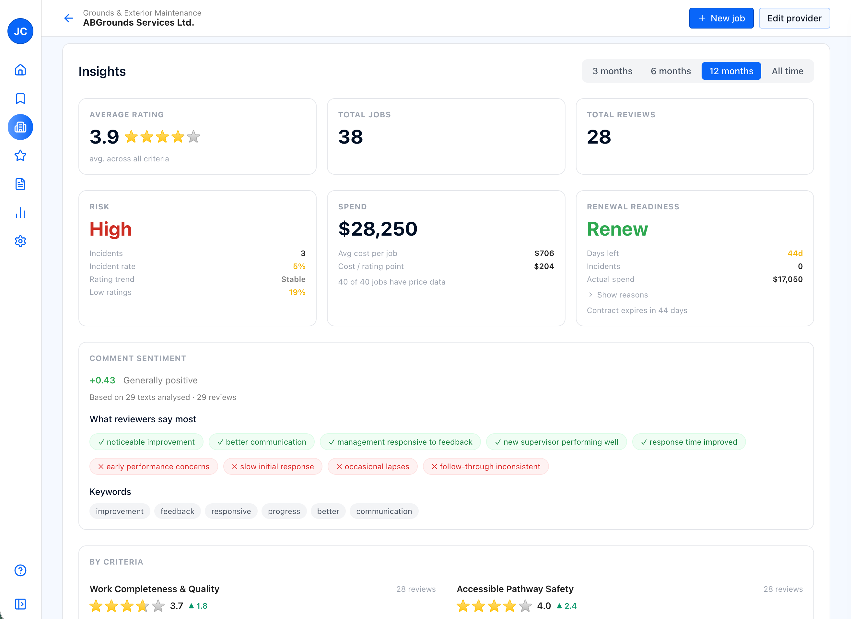Image resolution: width=851 pixels, height=619 pixels.
Task: Click 'Grounds & Exterior Maintenance' breadcrumb
Action: point(142,13)
